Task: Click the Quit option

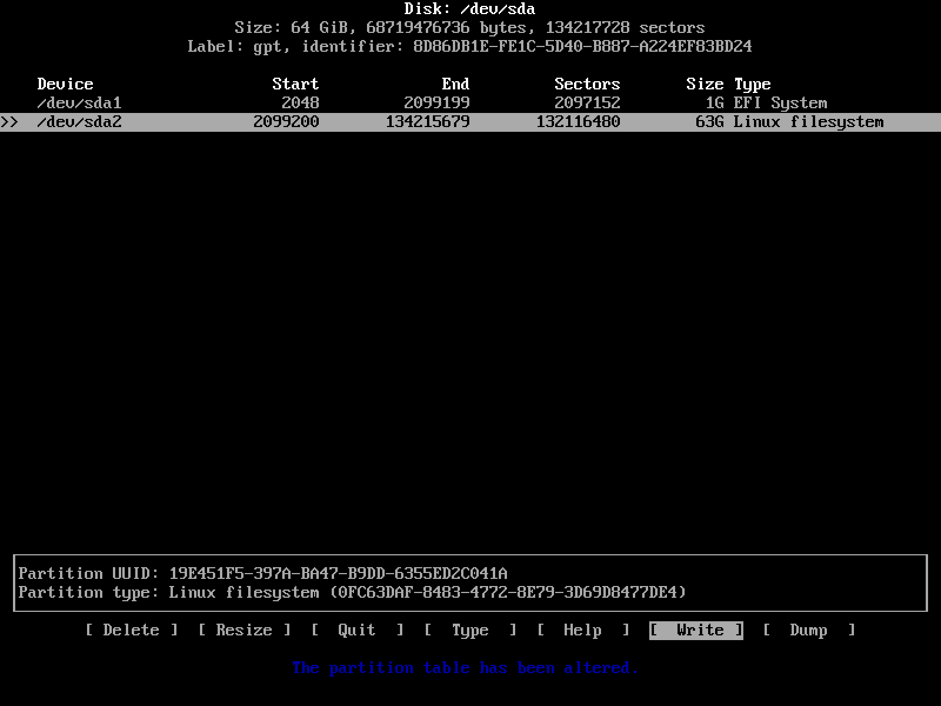Action: point(356,630)
